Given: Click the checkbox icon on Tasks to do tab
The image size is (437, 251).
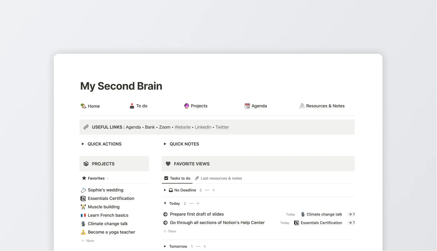Looking at the screenshot, I should click(x=166, y=178).
